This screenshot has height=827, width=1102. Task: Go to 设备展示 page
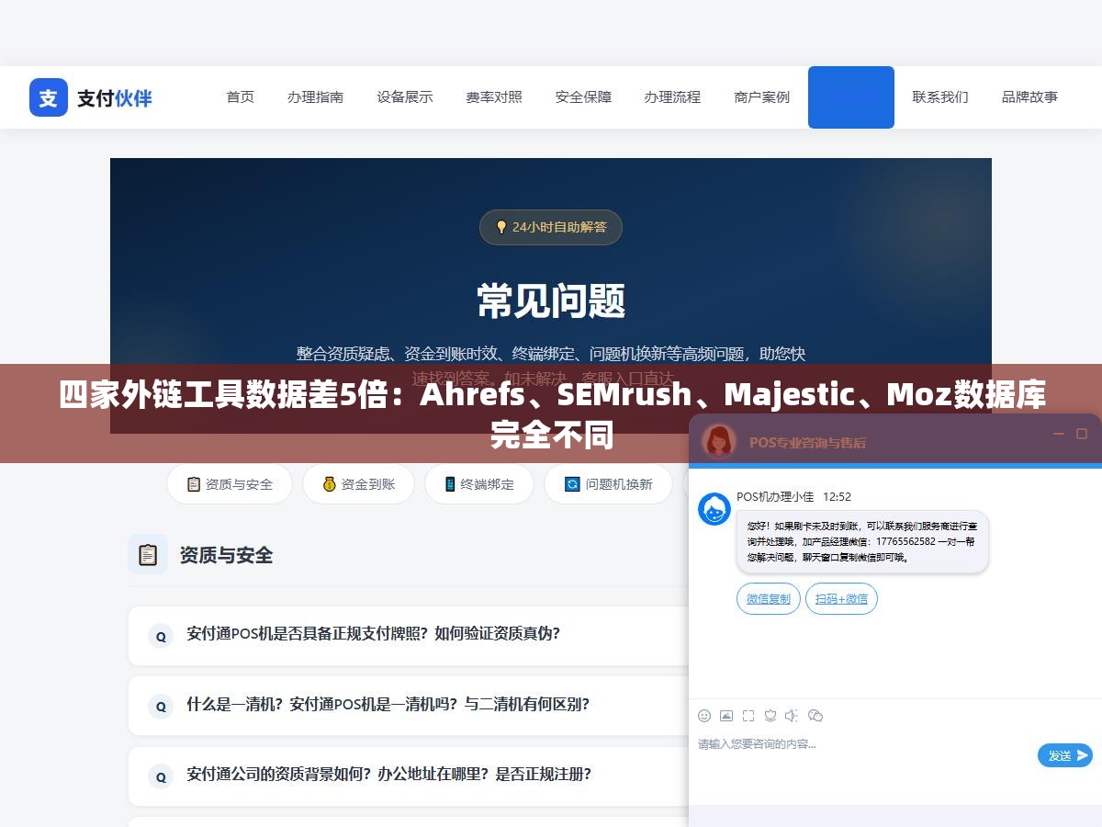[405, 96]
